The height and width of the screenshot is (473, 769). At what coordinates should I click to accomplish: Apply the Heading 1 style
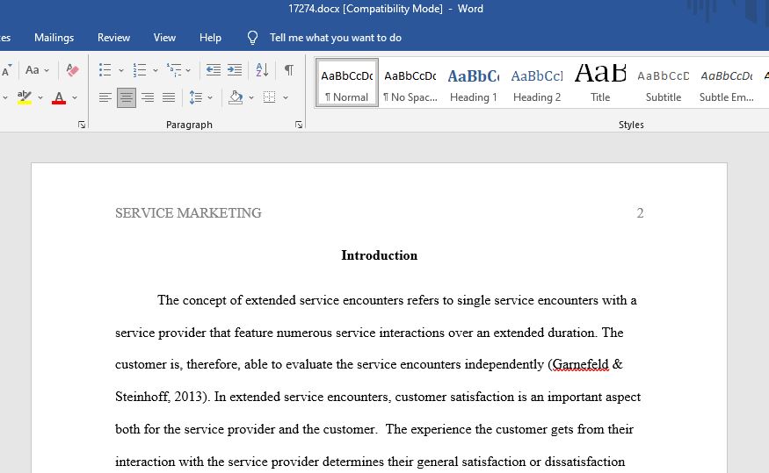(x=474, y=82)
